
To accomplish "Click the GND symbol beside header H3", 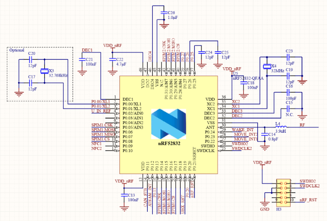I will point(265,203).
